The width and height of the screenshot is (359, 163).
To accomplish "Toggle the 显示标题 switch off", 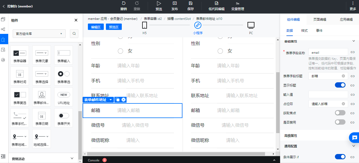I will tap(340, 85).
